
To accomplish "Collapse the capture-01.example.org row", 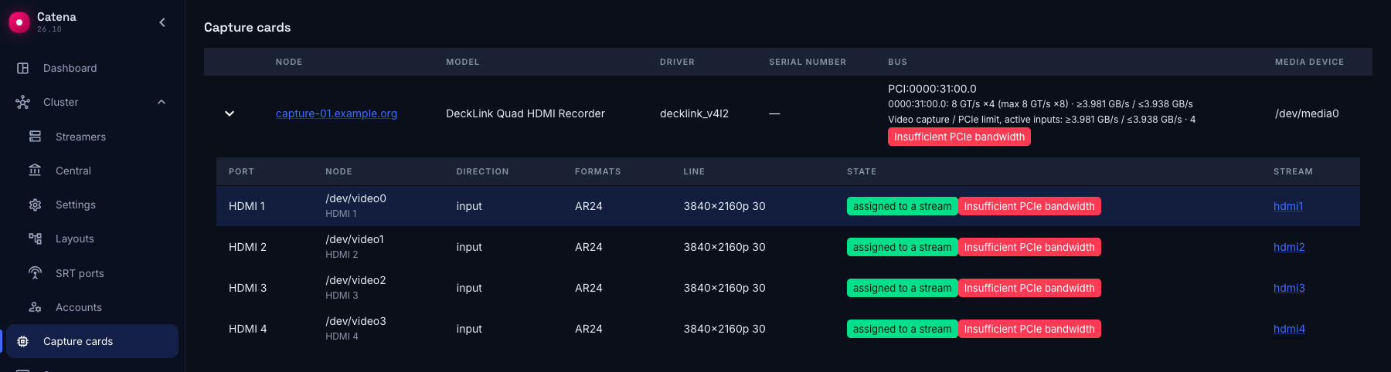I will [230, 113].
